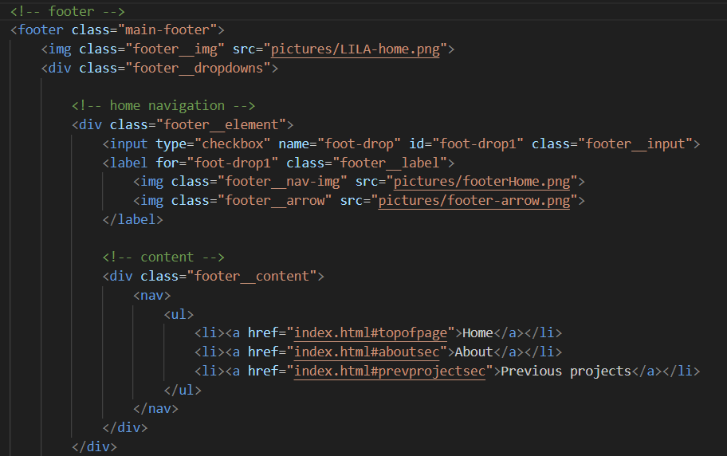Open the pictures/footer-arrow.png path link
The image size is (727, 456).
tap(474, 200)
